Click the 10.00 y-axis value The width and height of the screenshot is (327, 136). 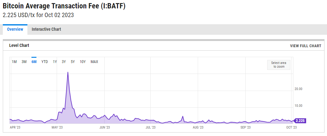click(298, 106)
